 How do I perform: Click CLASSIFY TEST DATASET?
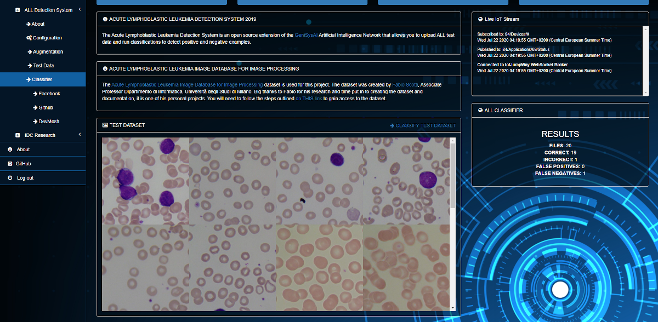tap(423, 125)
